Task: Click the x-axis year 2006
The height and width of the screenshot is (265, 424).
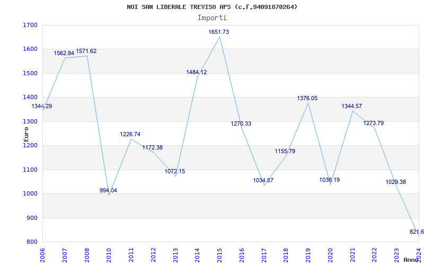Action: [43, 255]
